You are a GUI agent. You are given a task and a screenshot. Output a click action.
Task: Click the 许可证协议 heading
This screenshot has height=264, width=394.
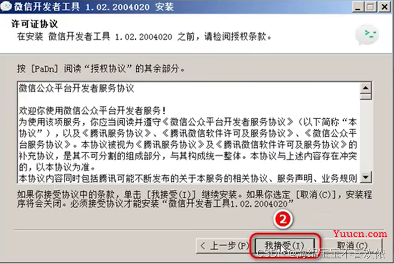[34, 24]
